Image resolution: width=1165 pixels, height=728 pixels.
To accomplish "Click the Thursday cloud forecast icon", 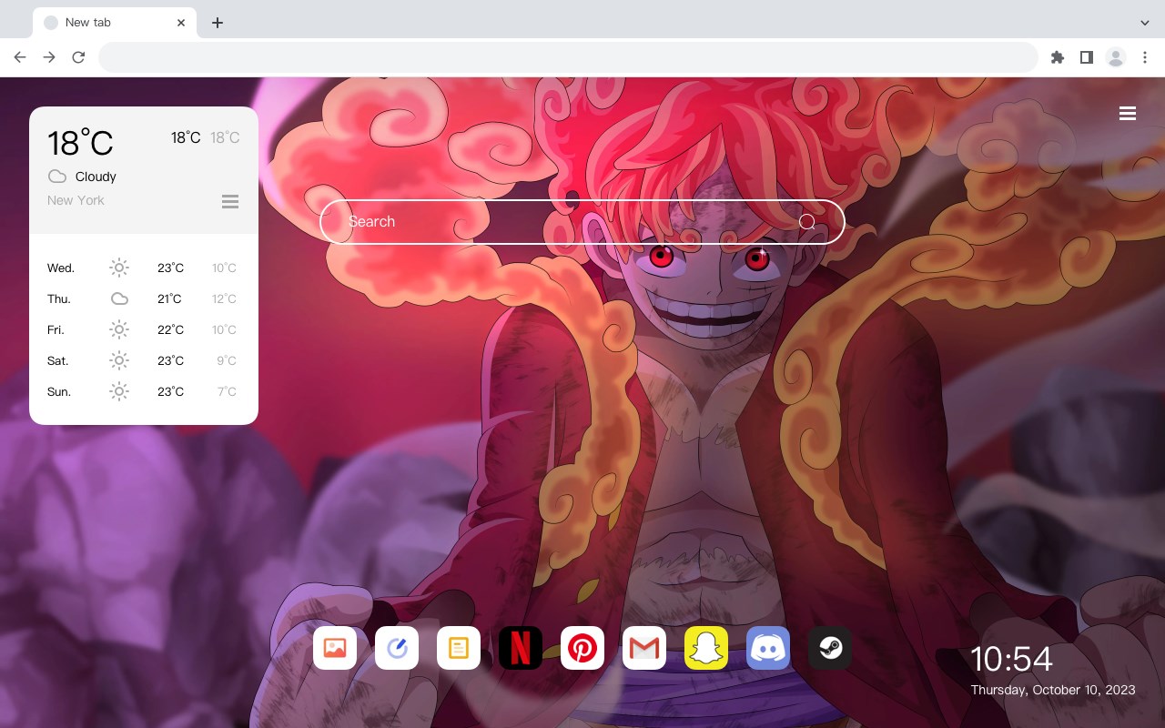I will [119, 298].
